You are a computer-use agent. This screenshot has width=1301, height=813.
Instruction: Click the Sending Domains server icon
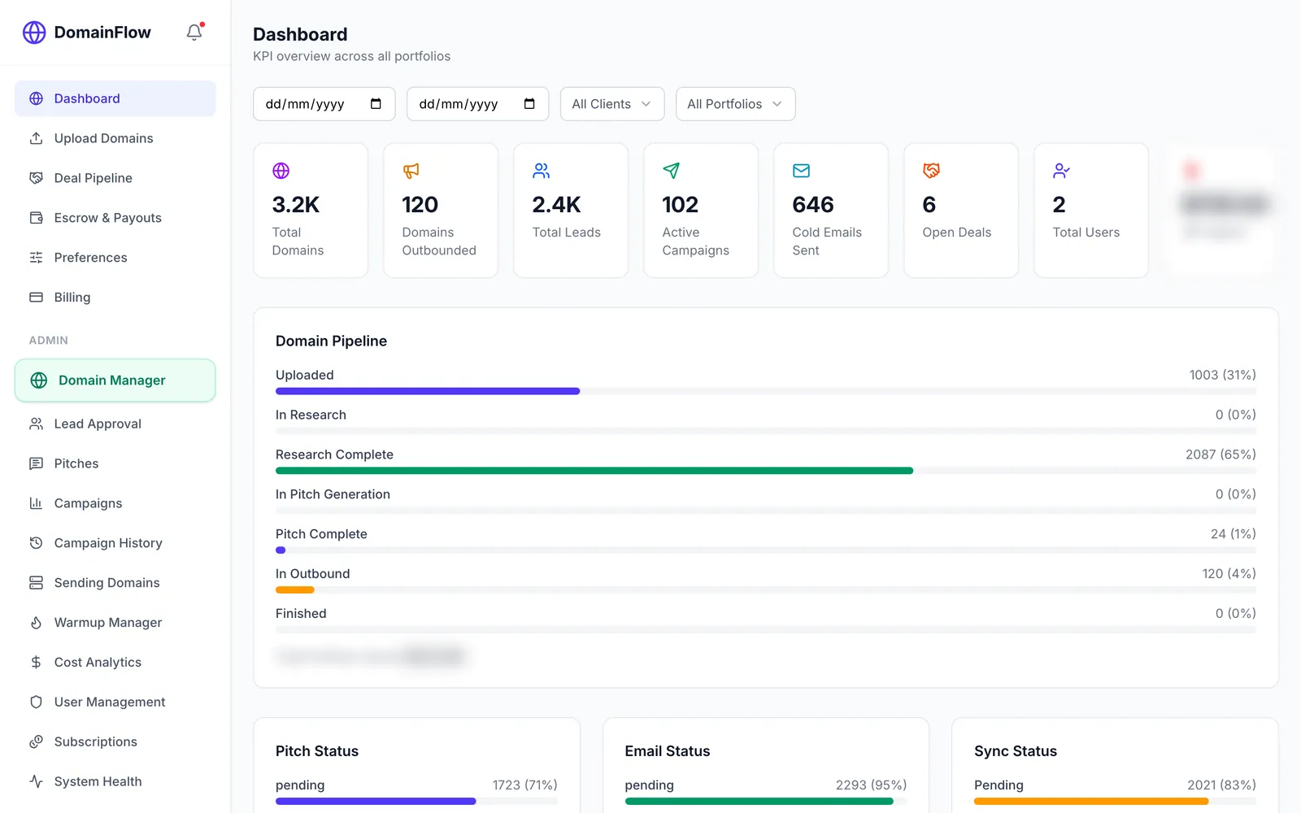pyautogui.click(x=36, y=583)
